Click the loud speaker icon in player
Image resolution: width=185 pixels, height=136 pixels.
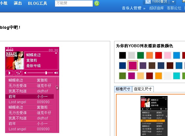pyautogui.click(x=56, y=73)
